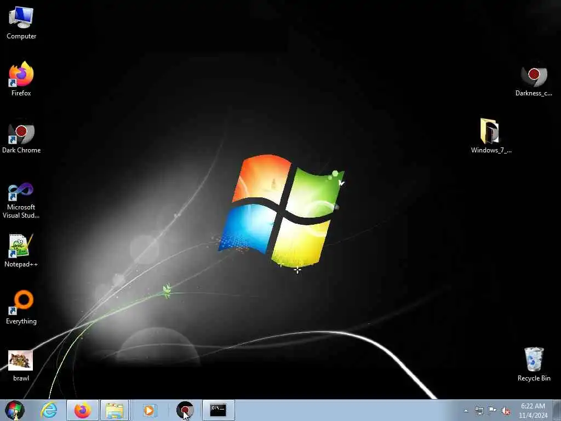Launch Internet Explorer from the taskbar

tap(49, 410)
